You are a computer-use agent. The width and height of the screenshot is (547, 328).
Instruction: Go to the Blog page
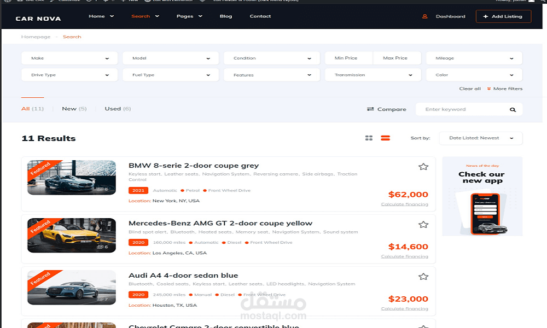226,16
